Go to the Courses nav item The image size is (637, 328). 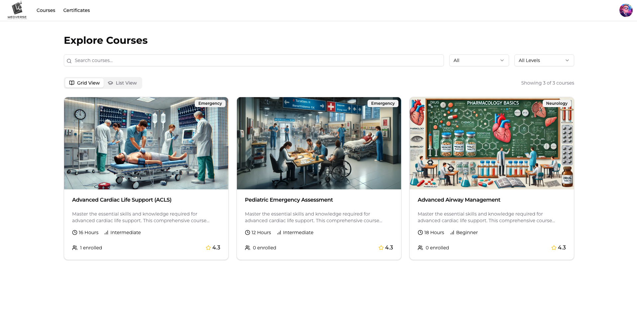46,10
